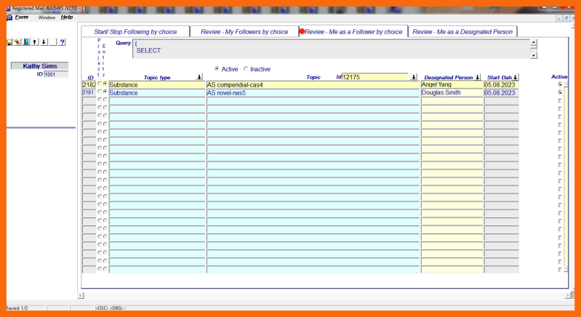Image resolution: width=581 pixels, height=317 pixels.
Task: Select Project radio for row 2181
Action: (x=100, y=92)
